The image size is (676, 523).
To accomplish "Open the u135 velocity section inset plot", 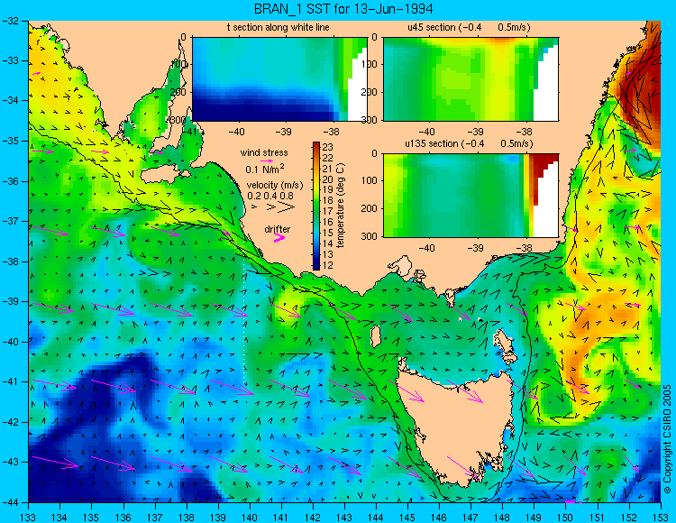I will tap(470, 196).
